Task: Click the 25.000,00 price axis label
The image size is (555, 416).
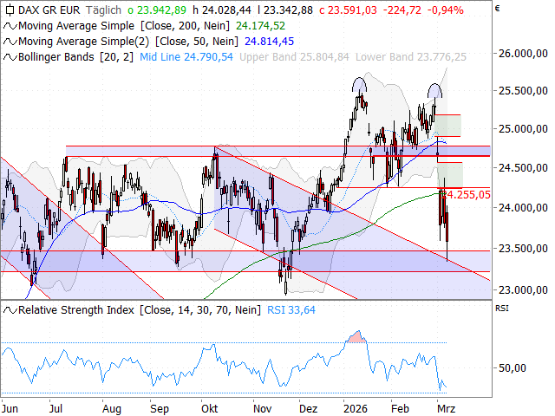Action: pyautogui.click(x=523, y=129)
